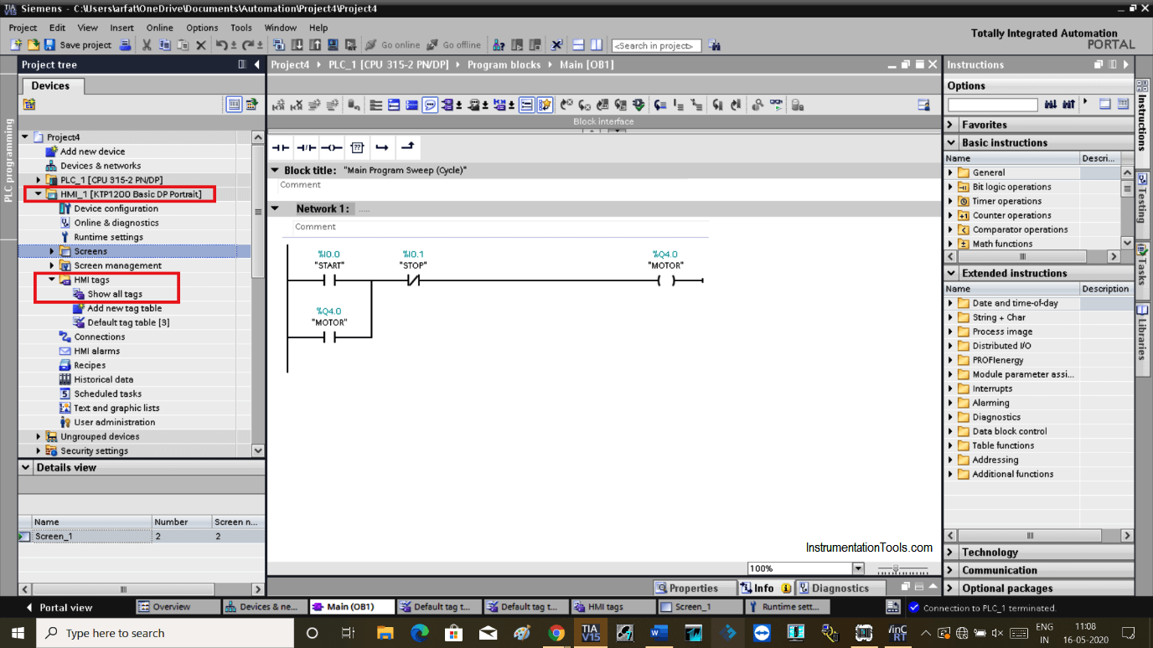Click the Delete X icon in main toolbar

tap(201, 44)
